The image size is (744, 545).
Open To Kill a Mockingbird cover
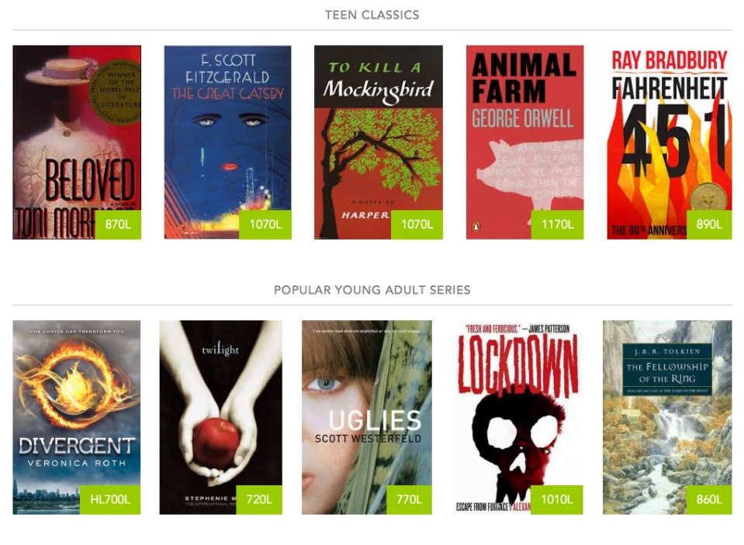point(379,143)
